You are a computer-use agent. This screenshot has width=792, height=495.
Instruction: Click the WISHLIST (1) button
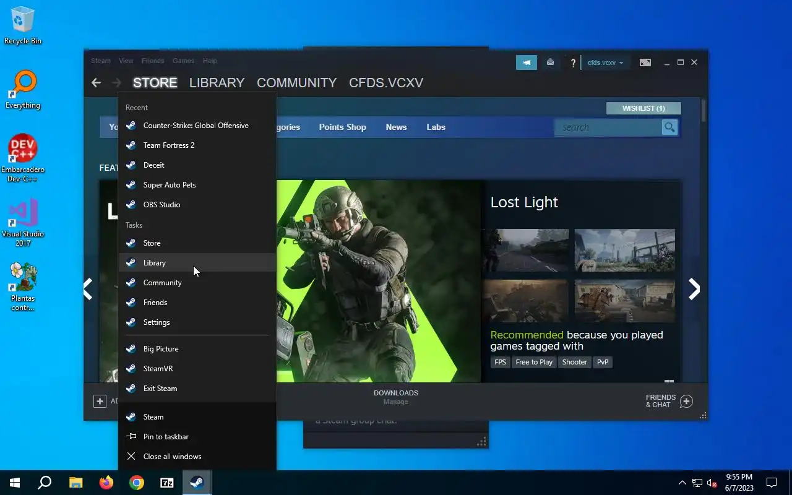tap(643, 108)
